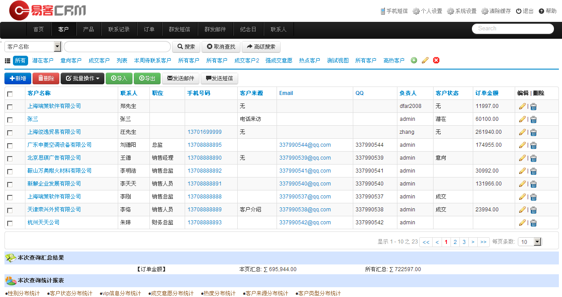Expand the 批量操作 dropdown button
This screenshot has height=297, width=562.
tap(83, 78)
